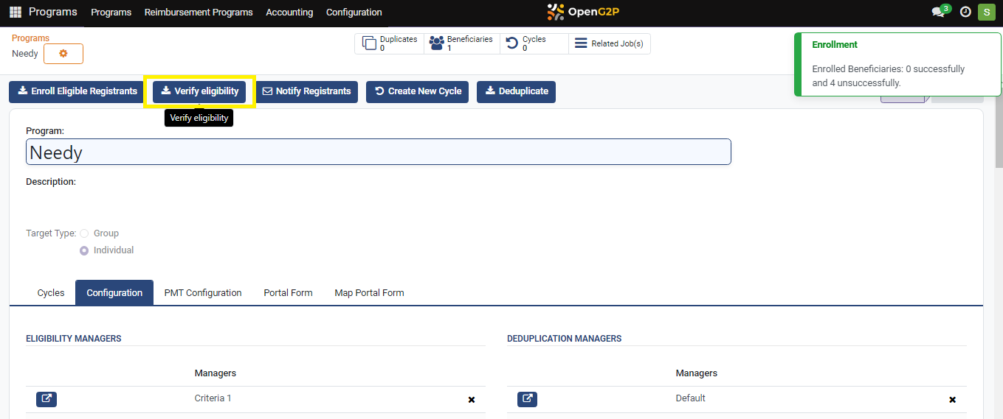Select the Individual target type radio
This screenshot has height=419, width=1003.
[x=84, y=250]
